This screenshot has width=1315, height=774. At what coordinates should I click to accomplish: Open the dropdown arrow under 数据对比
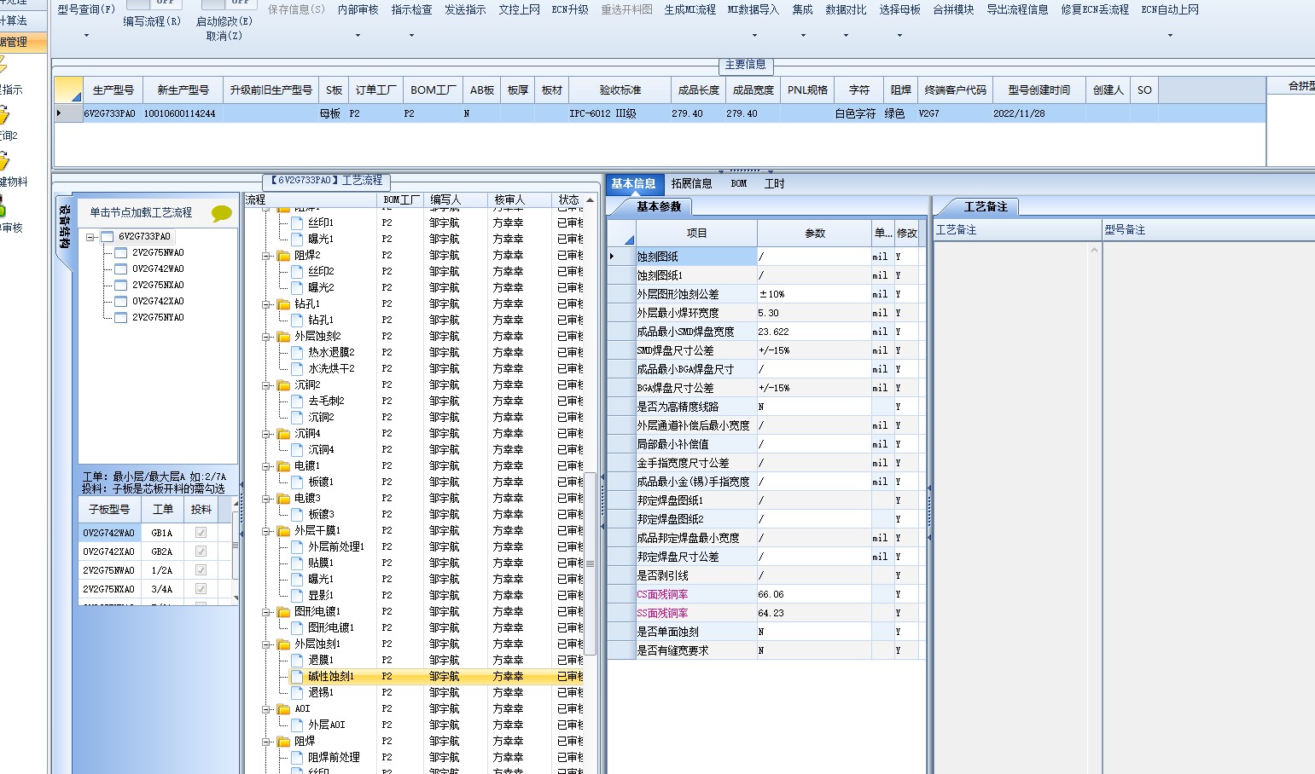pyautogui.click(x=846, y=36)
